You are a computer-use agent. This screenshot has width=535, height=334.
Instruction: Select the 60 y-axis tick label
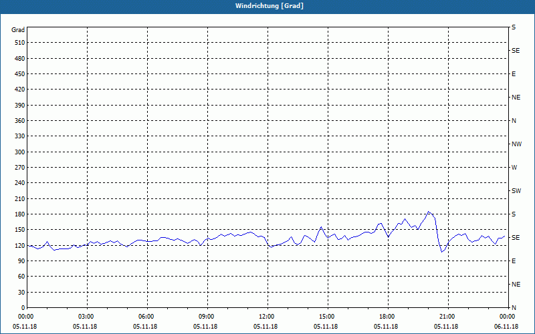point(21,277)
